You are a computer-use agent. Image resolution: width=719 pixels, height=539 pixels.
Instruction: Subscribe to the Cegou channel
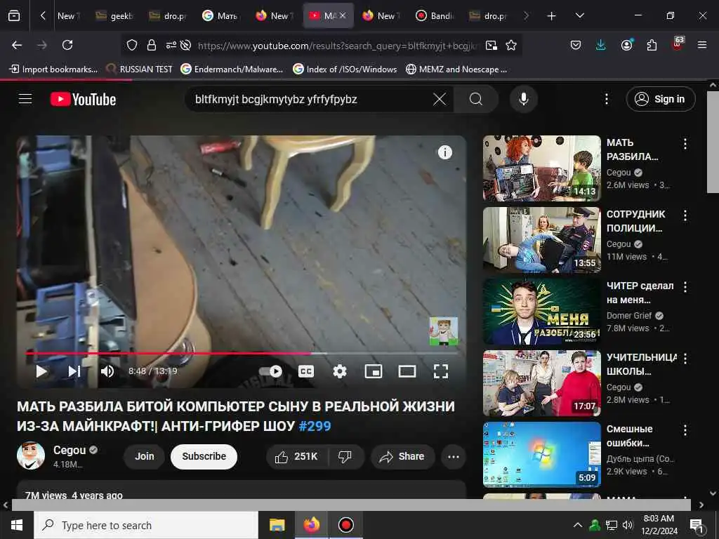point(204,456)
